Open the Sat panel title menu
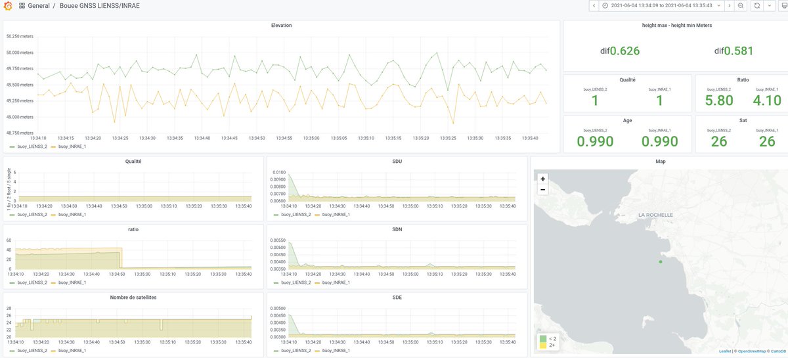The height and width of the screenshot is (358, 788). [x=743, y=121]
